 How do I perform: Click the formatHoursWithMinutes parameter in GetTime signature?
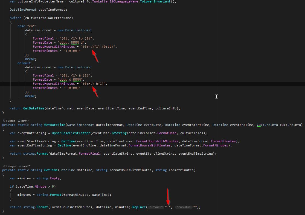130,170
